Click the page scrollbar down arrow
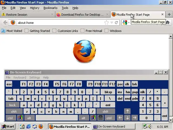Screen dimensions: 173x130 [x=171, y=120]
